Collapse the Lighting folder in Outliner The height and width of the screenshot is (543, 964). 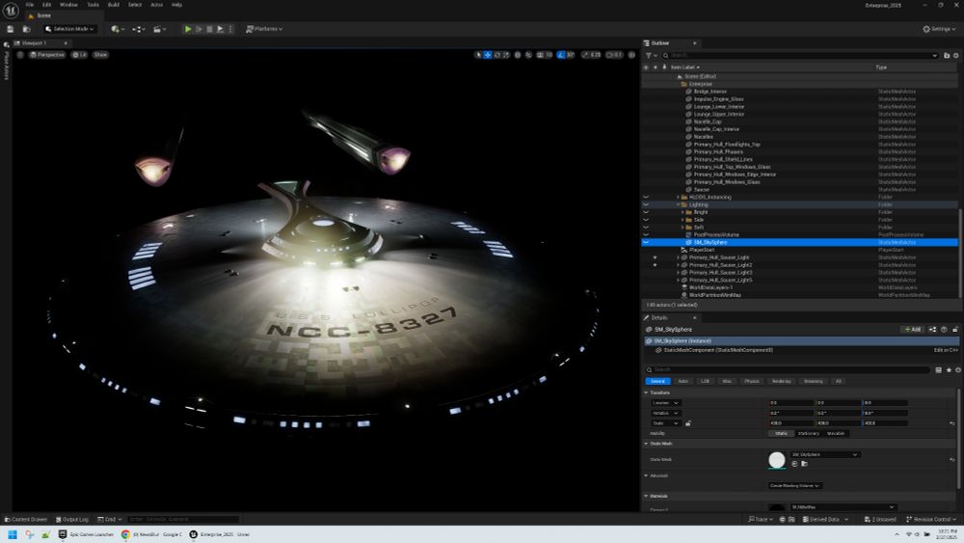pos(679,204)
